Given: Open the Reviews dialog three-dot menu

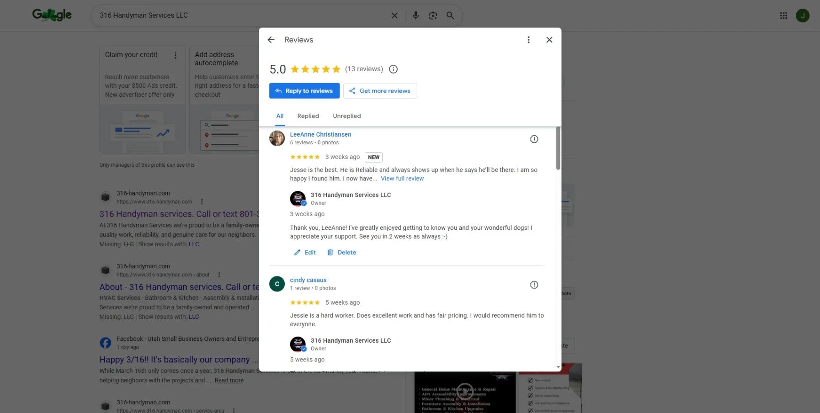Looking at the screenshot, I should point(528,40).
